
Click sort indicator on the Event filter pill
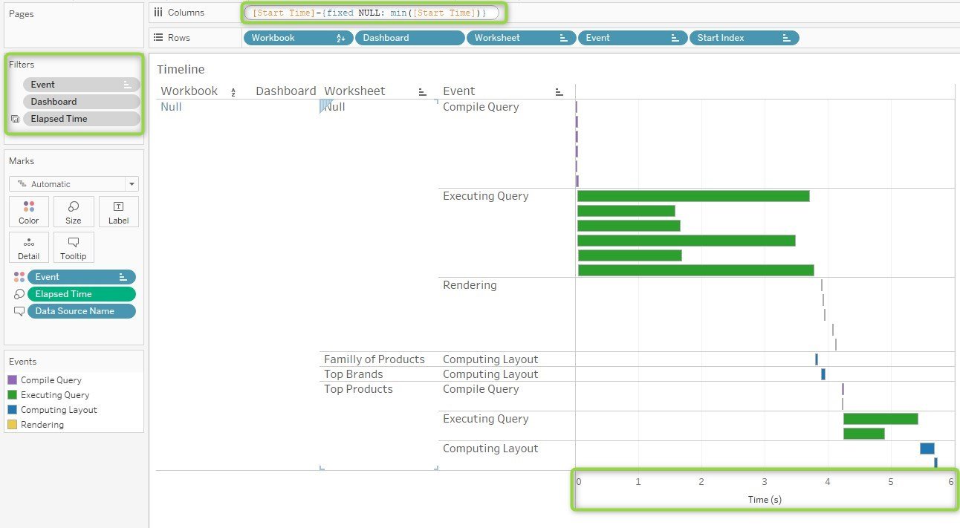(x=128, y=85)
